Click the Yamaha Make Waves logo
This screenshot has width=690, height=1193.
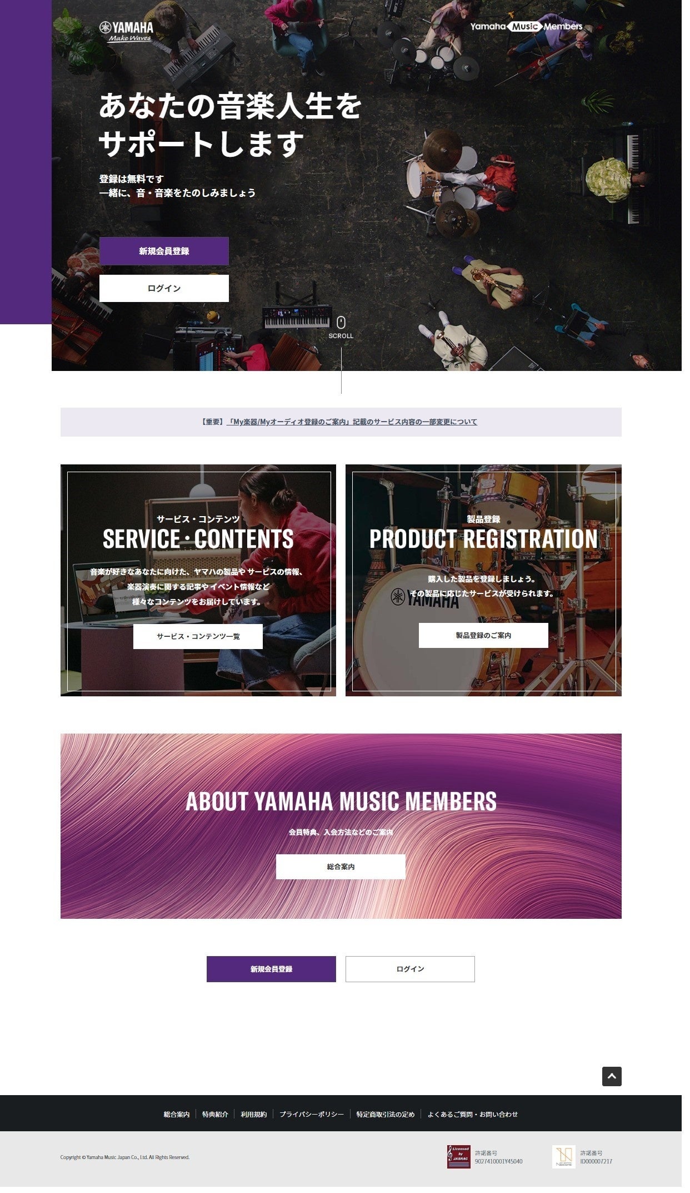pyautogui.click(x=126, y=32)
